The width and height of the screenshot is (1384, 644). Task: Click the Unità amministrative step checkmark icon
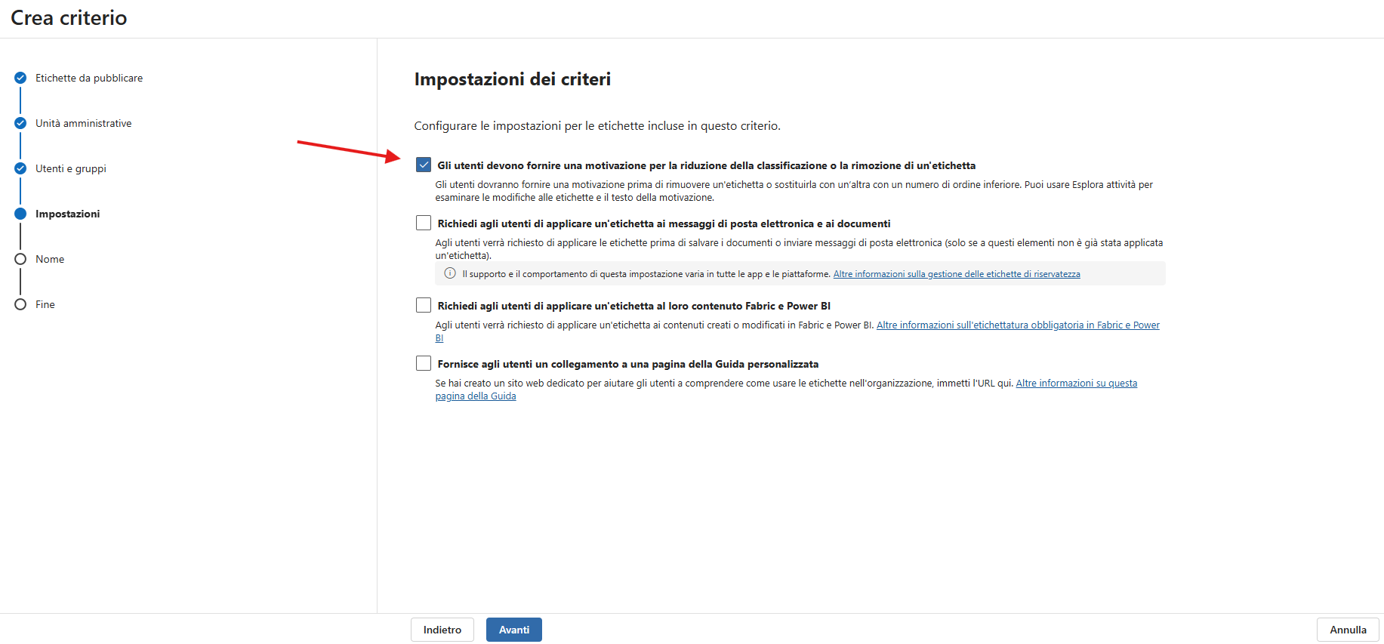tap(20, 123)
